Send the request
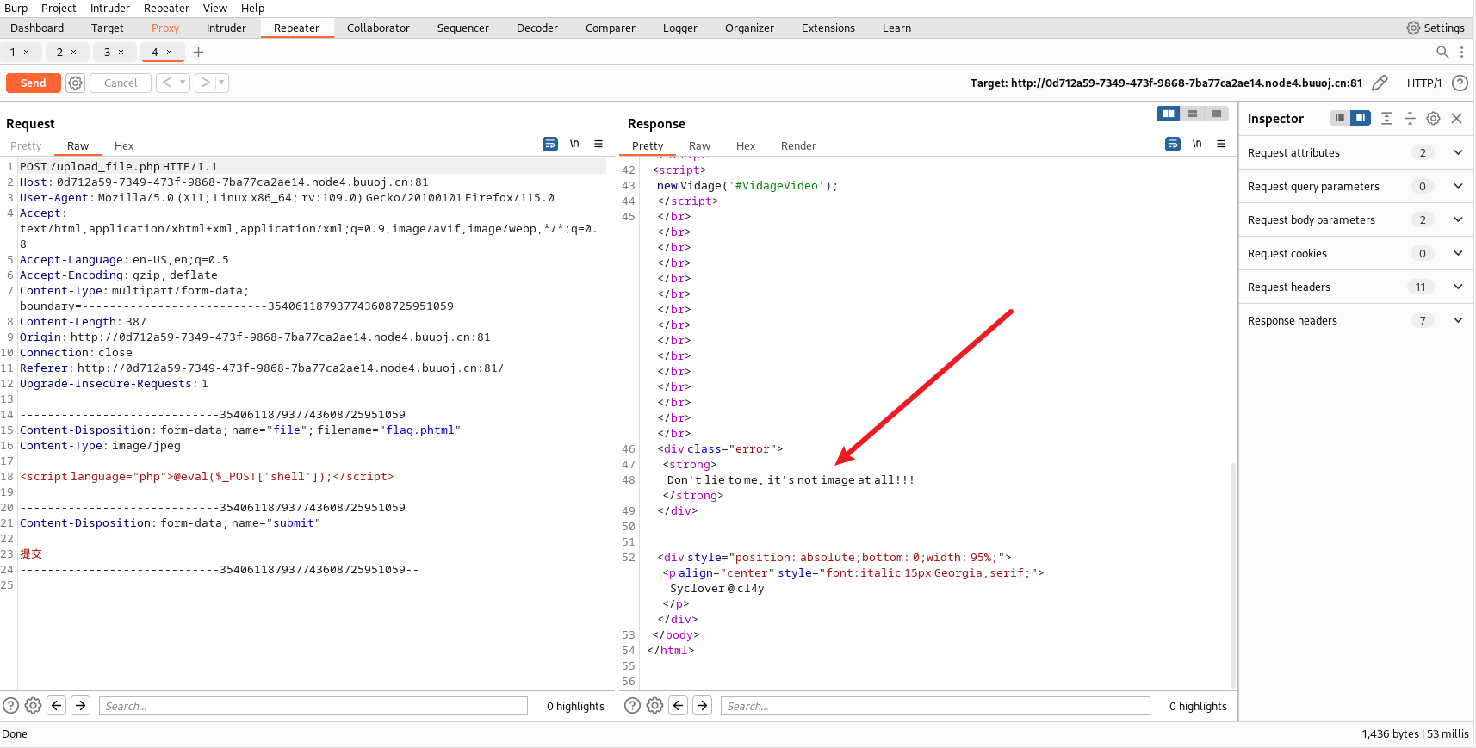The image size is (1476, 748). (x=34, y=83)
